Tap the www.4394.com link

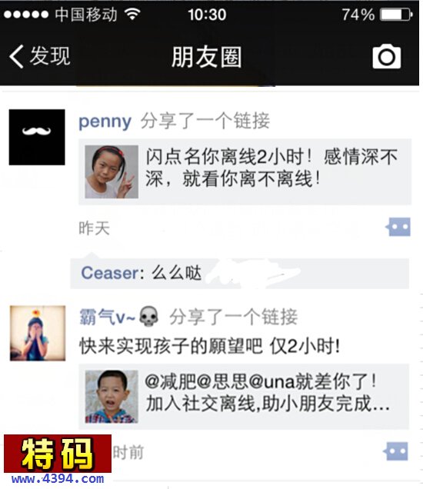coord(58,479)
